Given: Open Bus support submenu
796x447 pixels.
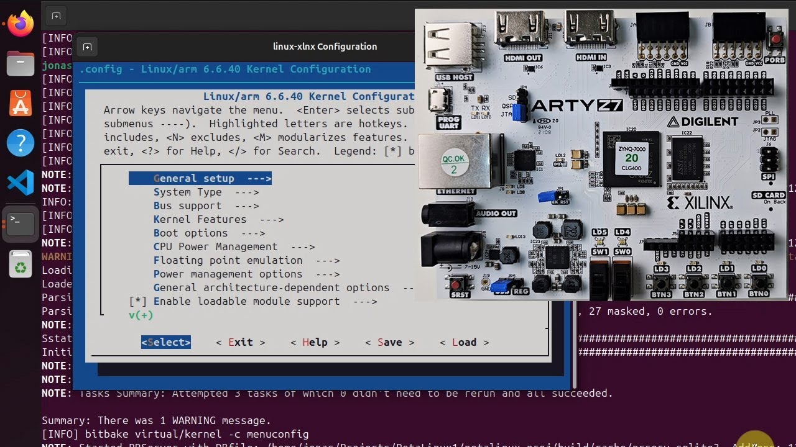Looking at the screenshot, I should 206,205.
